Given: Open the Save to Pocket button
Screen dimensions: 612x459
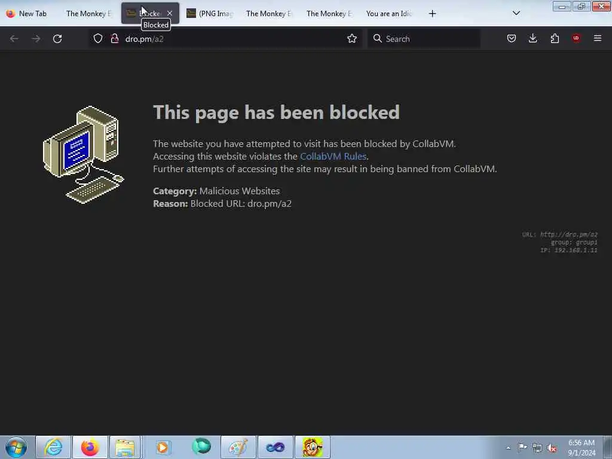Looking at the screenshot, I should tap(512, 38).
